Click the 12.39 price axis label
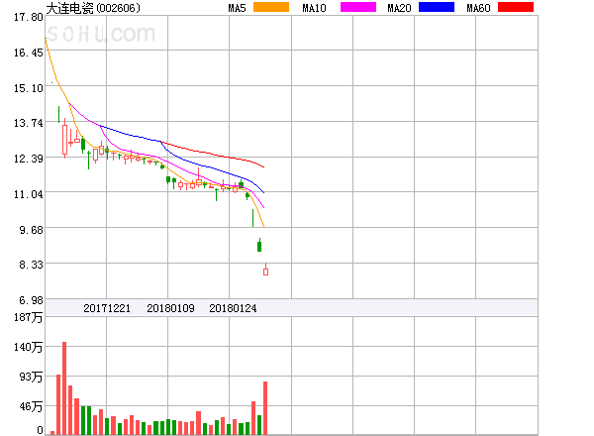This screenshot has width=594, height=436. click(29, 159)
